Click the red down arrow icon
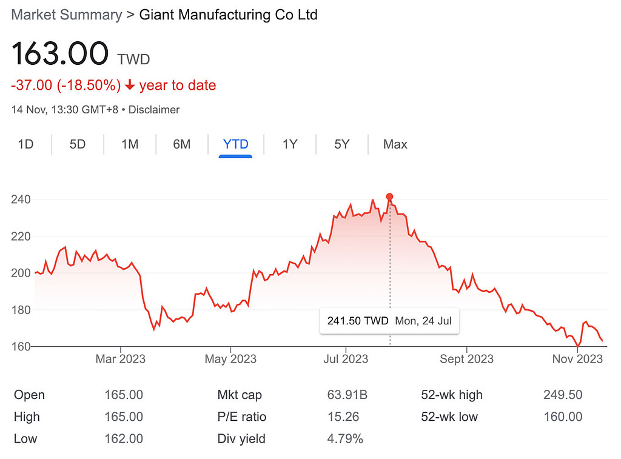 (x=130, y=85)
